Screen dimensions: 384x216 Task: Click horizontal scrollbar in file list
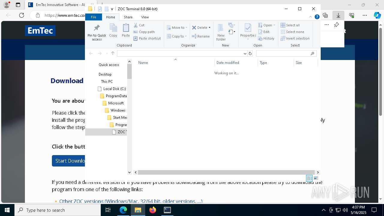(226, 172)
